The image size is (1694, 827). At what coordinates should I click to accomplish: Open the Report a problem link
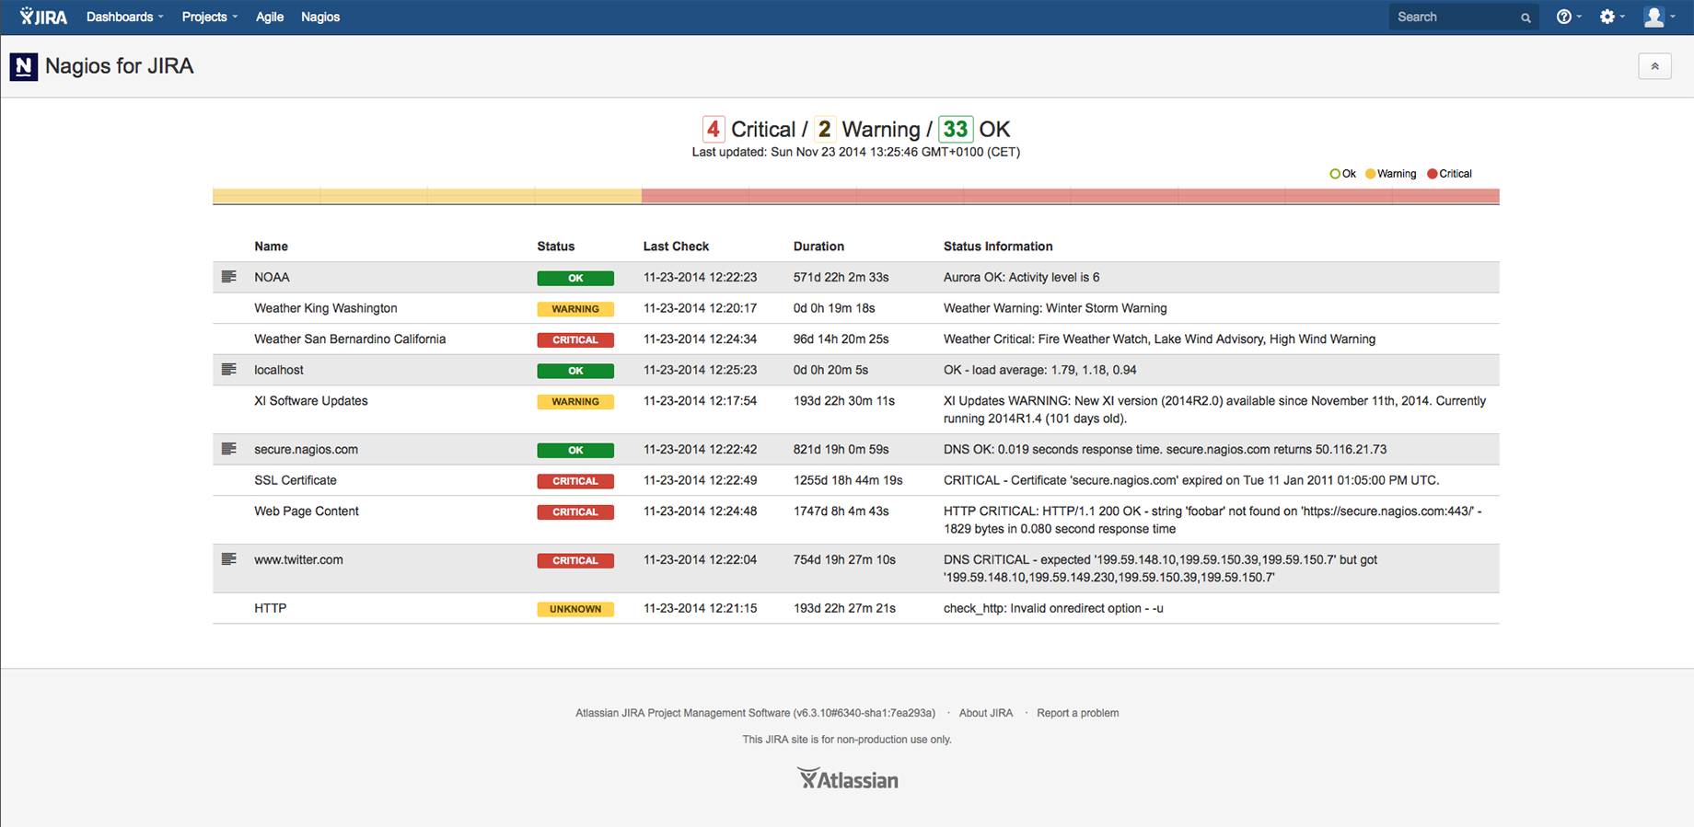(x=1078, y=713)
